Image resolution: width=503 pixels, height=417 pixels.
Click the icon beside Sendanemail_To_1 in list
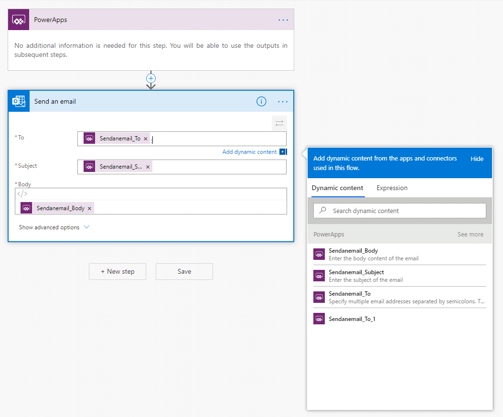pyautogui.click(x=319, y=319)
